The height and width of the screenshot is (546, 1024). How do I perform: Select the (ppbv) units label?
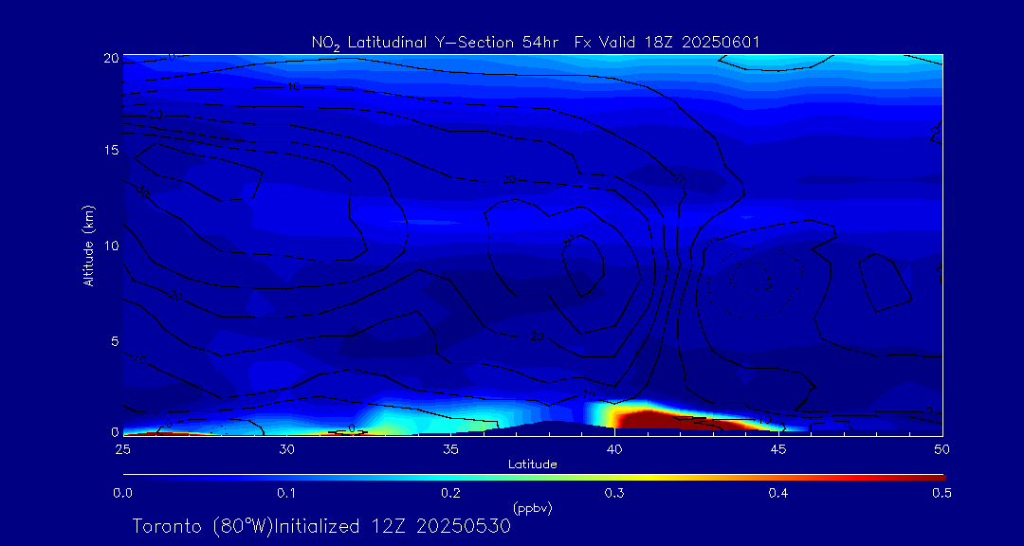tap(532, 508)
